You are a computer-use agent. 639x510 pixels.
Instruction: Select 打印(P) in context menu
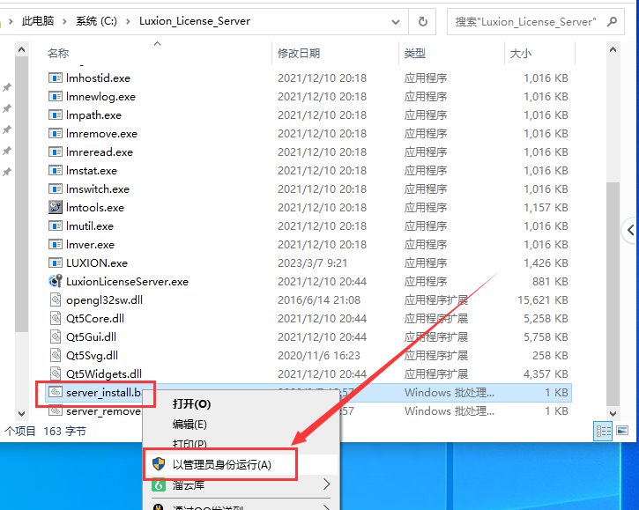189,443
